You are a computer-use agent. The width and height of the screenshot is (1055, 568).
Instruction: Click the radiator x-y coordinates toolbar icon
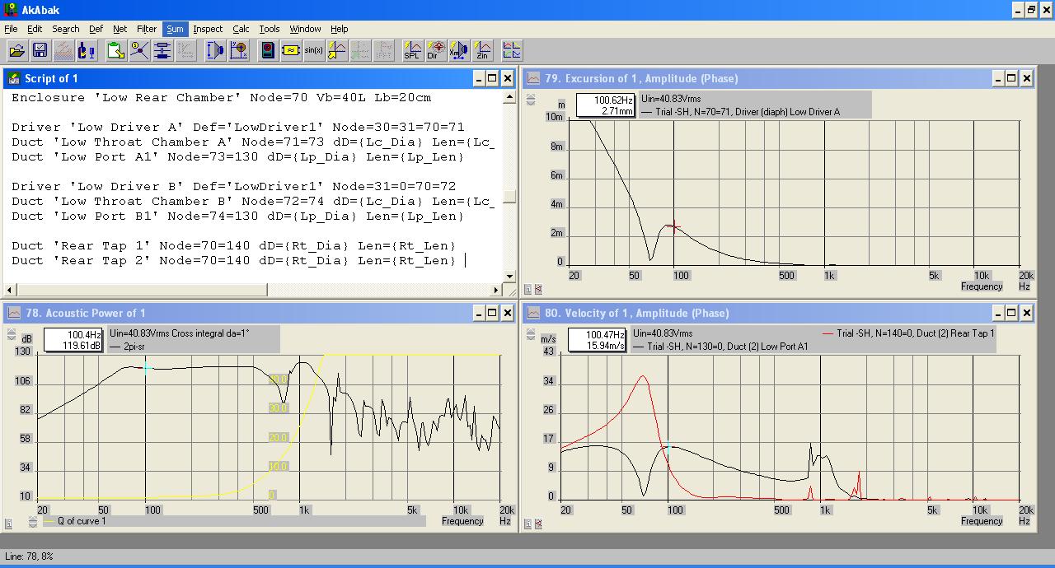tap(239, 51)
